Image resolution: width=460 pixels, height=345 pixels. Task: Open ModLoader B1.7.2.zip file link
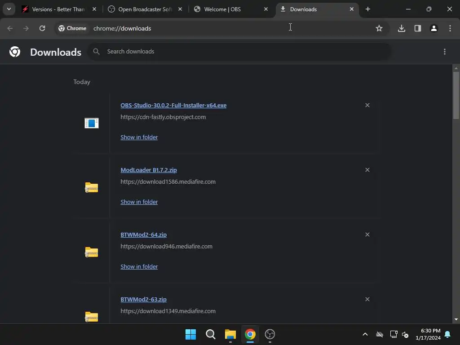click(149, 170)
